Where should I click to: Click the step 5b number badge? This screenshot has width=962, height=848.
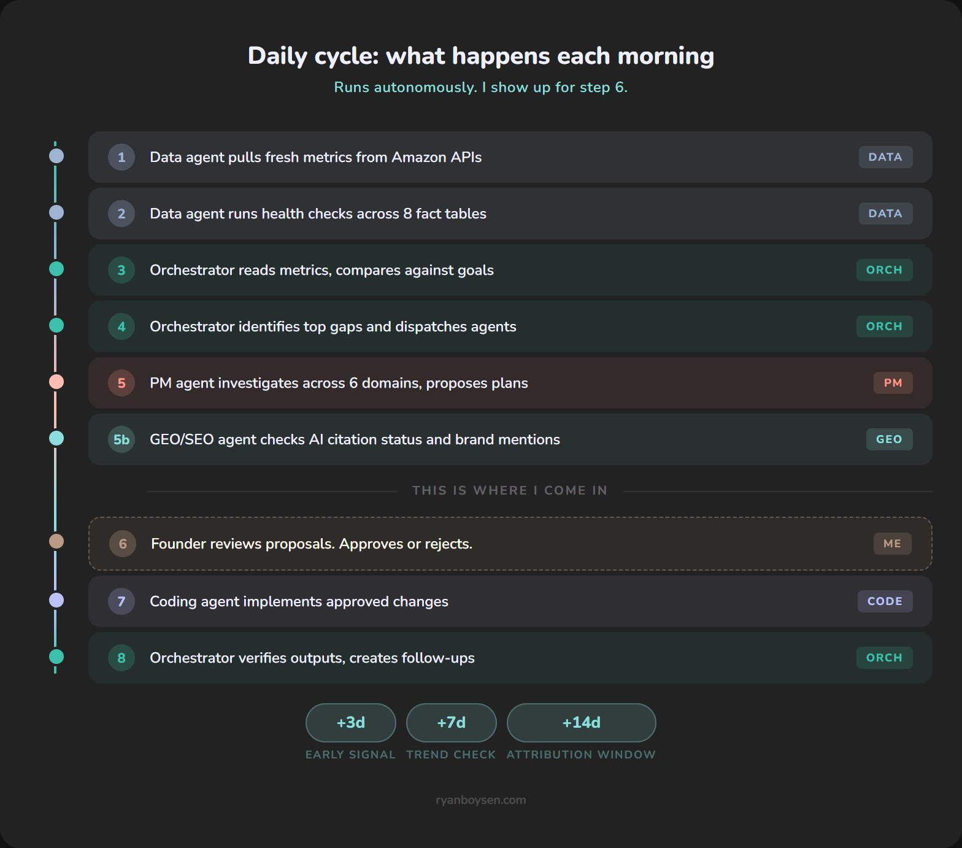(121, 439)
